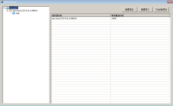Collapse the opc.tcp://127.0.0.1:48010 tree node

(7, 11)
